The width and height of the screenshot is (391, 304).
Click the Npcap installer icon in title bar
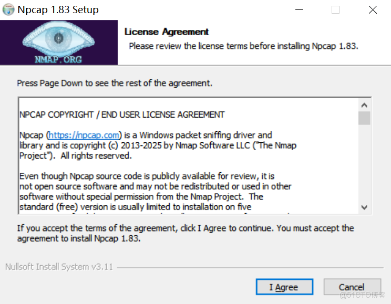(x=8, y=9)
